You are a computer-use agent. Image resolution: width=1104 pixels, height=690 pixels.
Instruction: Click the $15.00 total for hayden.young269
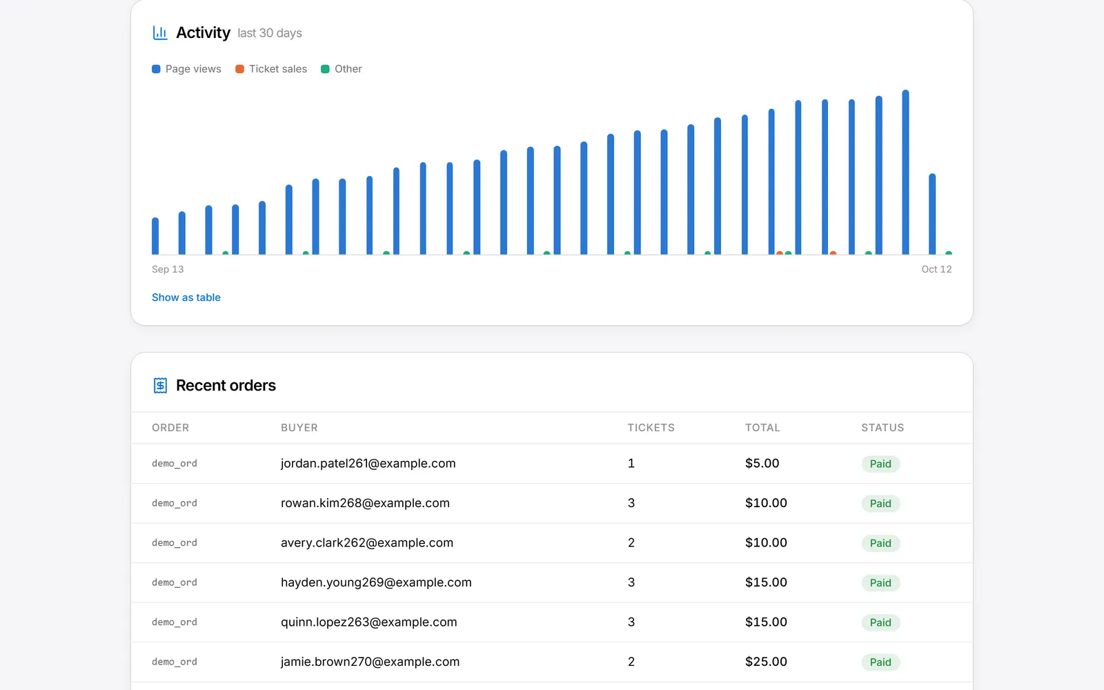point(766,582)
